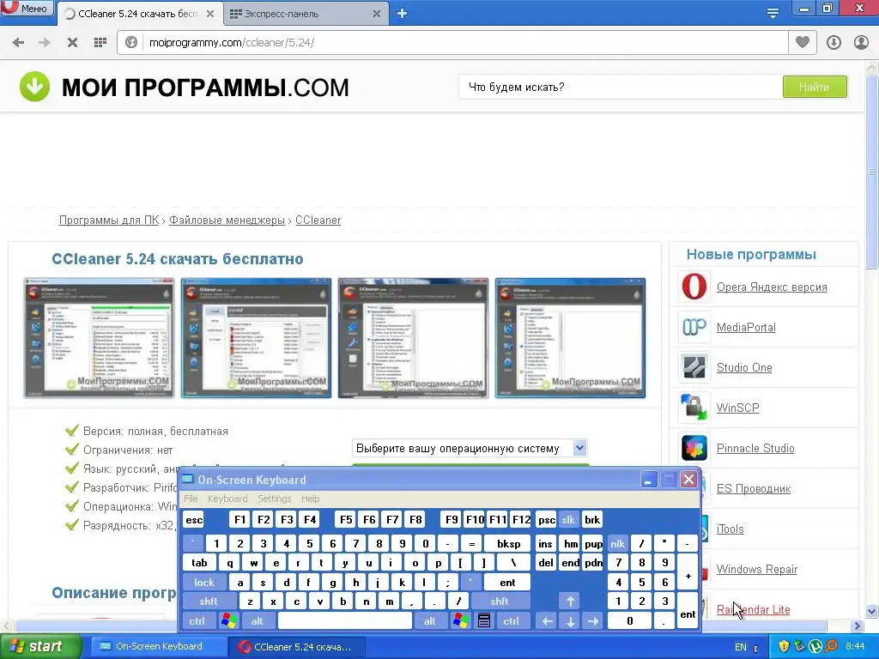Click the EN language indicator in taskbar

[741, 647]
